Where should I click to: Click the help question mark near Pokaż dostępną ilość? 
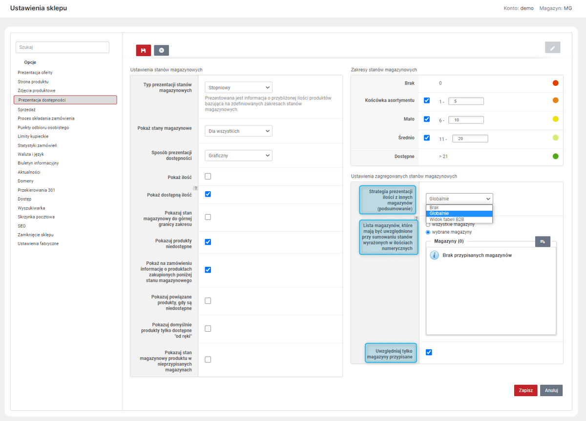(195, 188)
